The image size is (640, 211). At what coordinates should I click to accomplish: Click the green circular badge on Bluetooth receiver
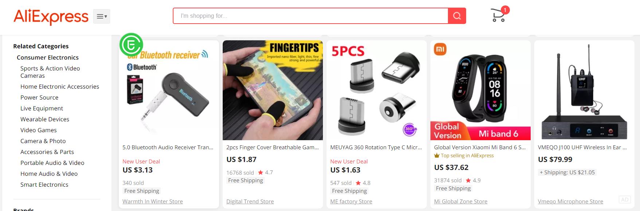(131, 44)
